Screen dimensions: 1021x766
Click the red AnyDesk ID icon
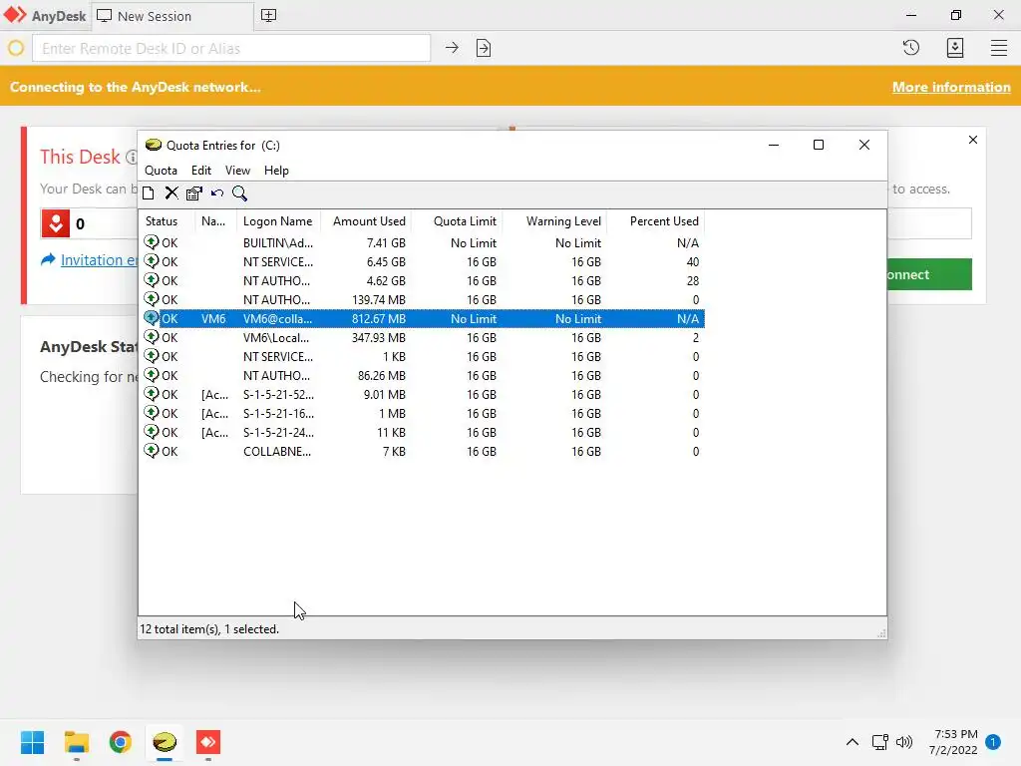[x=56, y=223]
